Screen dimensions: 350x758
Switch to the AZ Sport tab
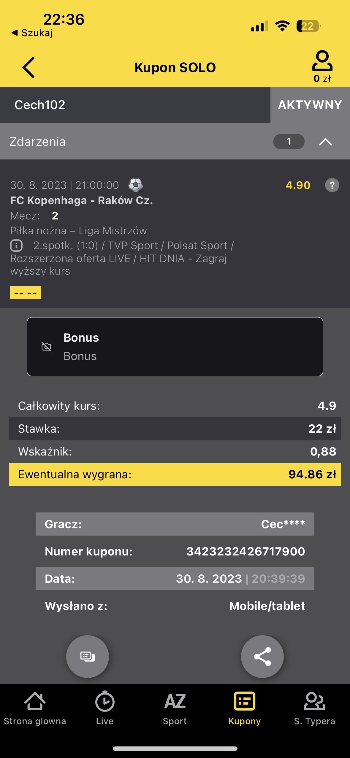click(175, 708)
